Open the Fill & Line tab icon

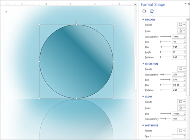pos(144,11)
